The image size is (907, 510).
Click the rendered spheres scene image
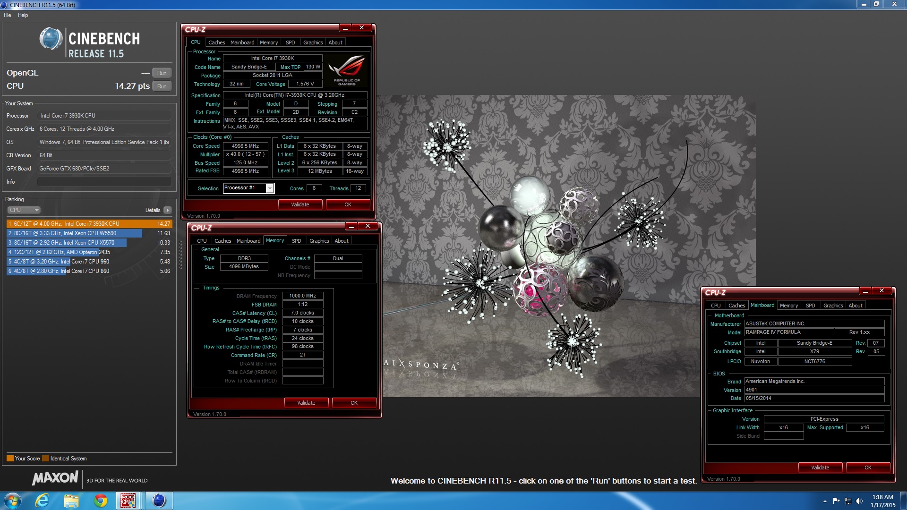pos(566,246)
